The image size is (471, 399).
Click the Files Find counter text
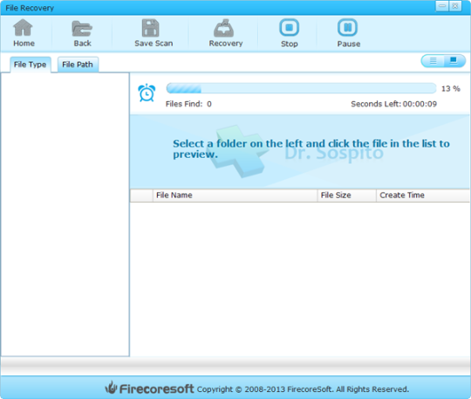[x=188, y=104]
